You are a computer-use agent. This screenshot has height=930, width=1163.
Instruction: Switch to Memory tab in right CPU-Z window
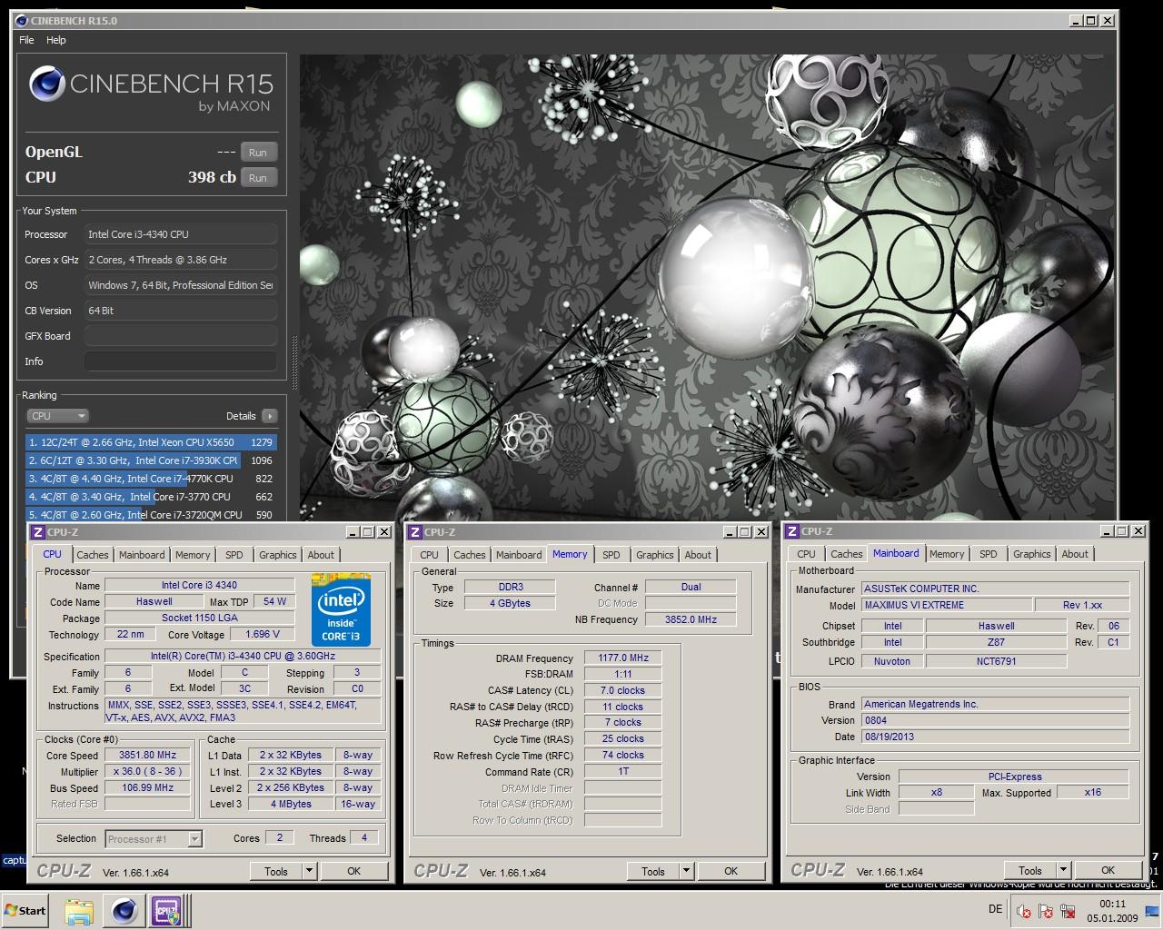[947, 554]
